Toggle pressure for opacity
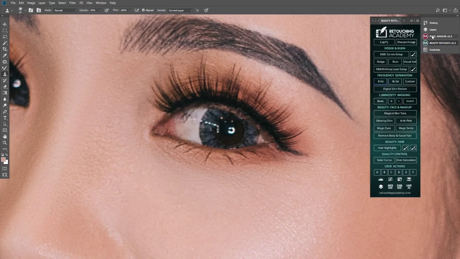This screenshot has width=460, height=259. click(x=107, y=10)
